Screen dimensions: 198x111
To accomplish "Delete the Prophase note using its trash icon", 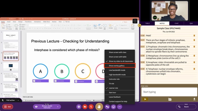I will 194,47.
